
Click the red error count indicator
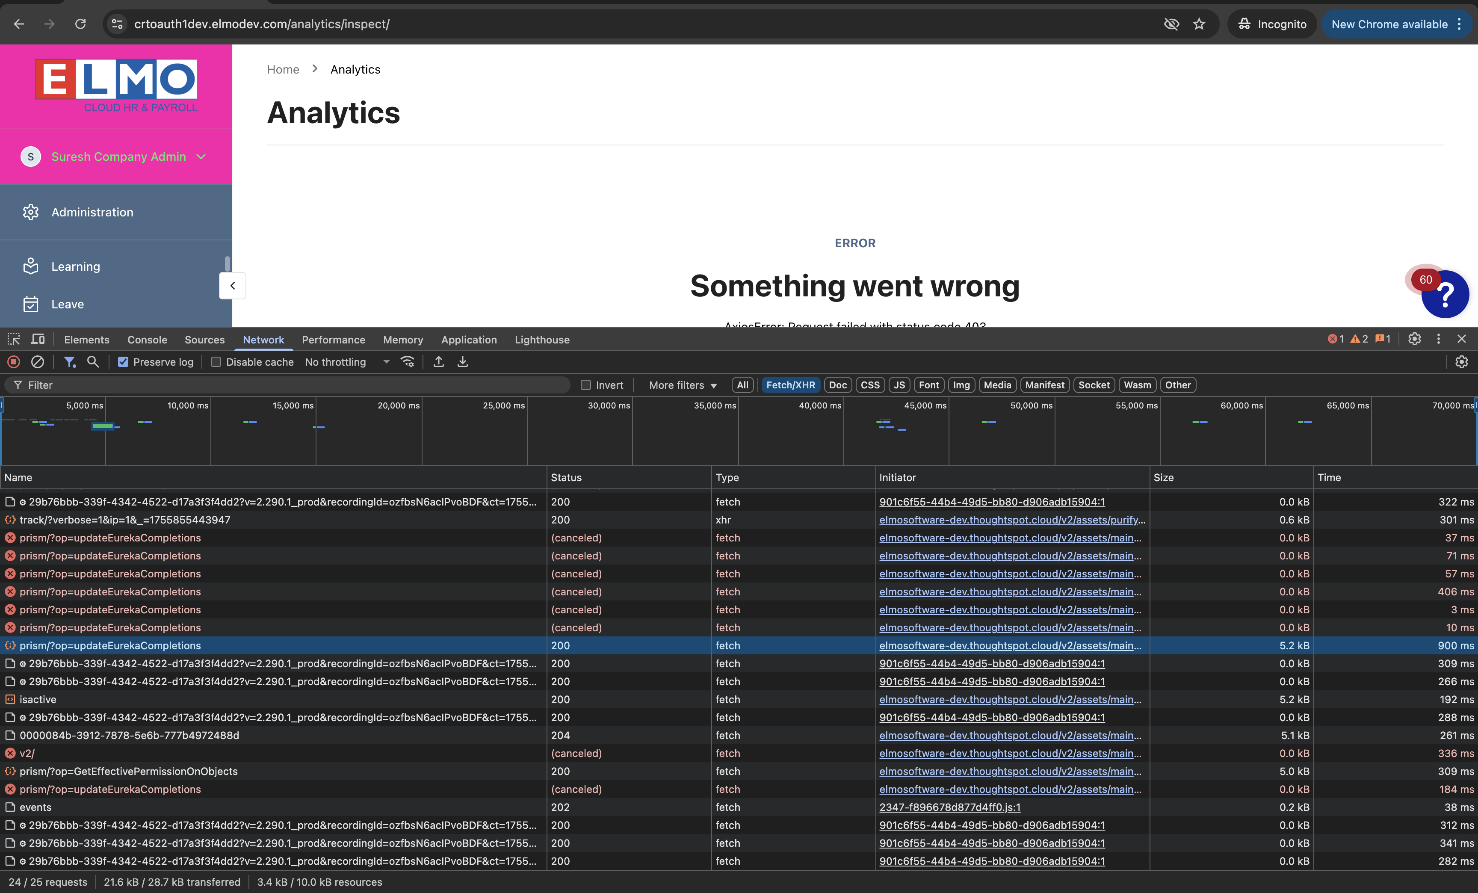(1336, 339)
